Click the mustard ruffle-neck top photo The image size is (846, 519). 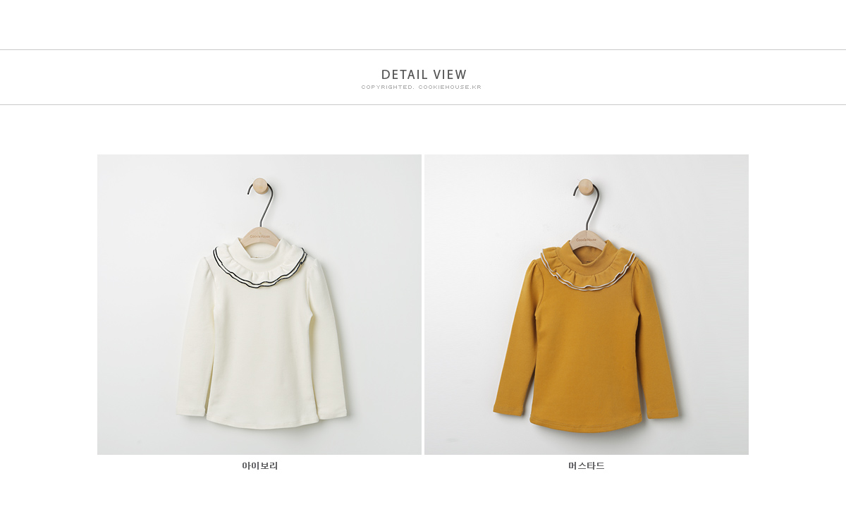[587, 305]
